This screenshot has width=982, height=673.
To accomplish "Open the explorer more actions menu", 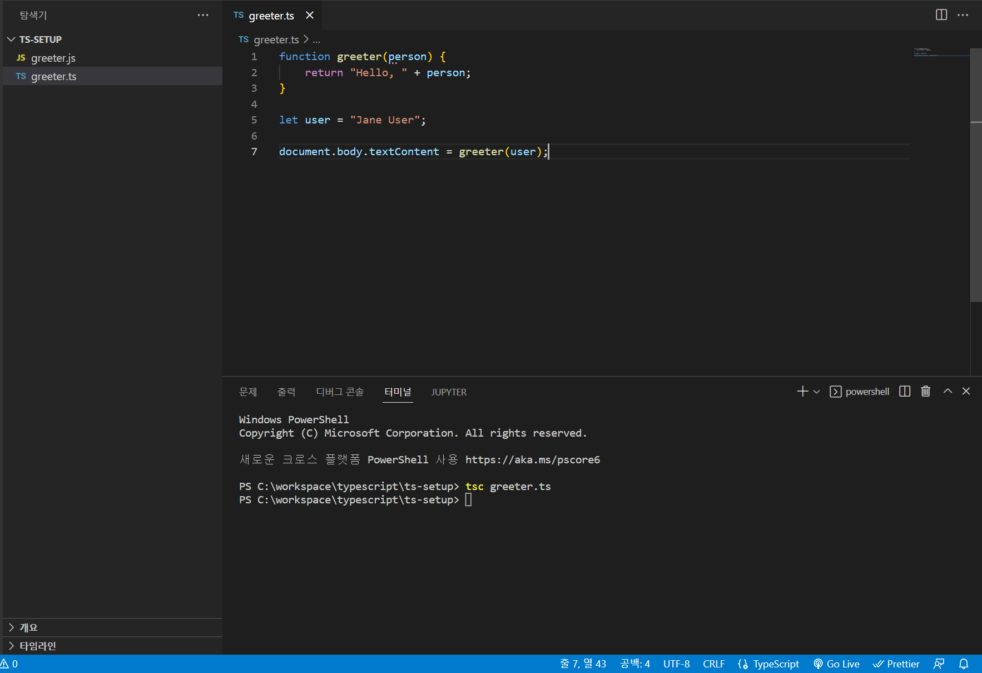I will (203, 15).
